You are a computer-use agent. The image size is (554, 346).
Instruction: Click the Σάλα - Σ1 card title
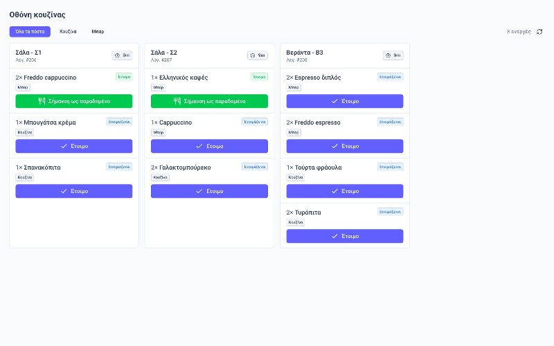[x=28, y=53]
